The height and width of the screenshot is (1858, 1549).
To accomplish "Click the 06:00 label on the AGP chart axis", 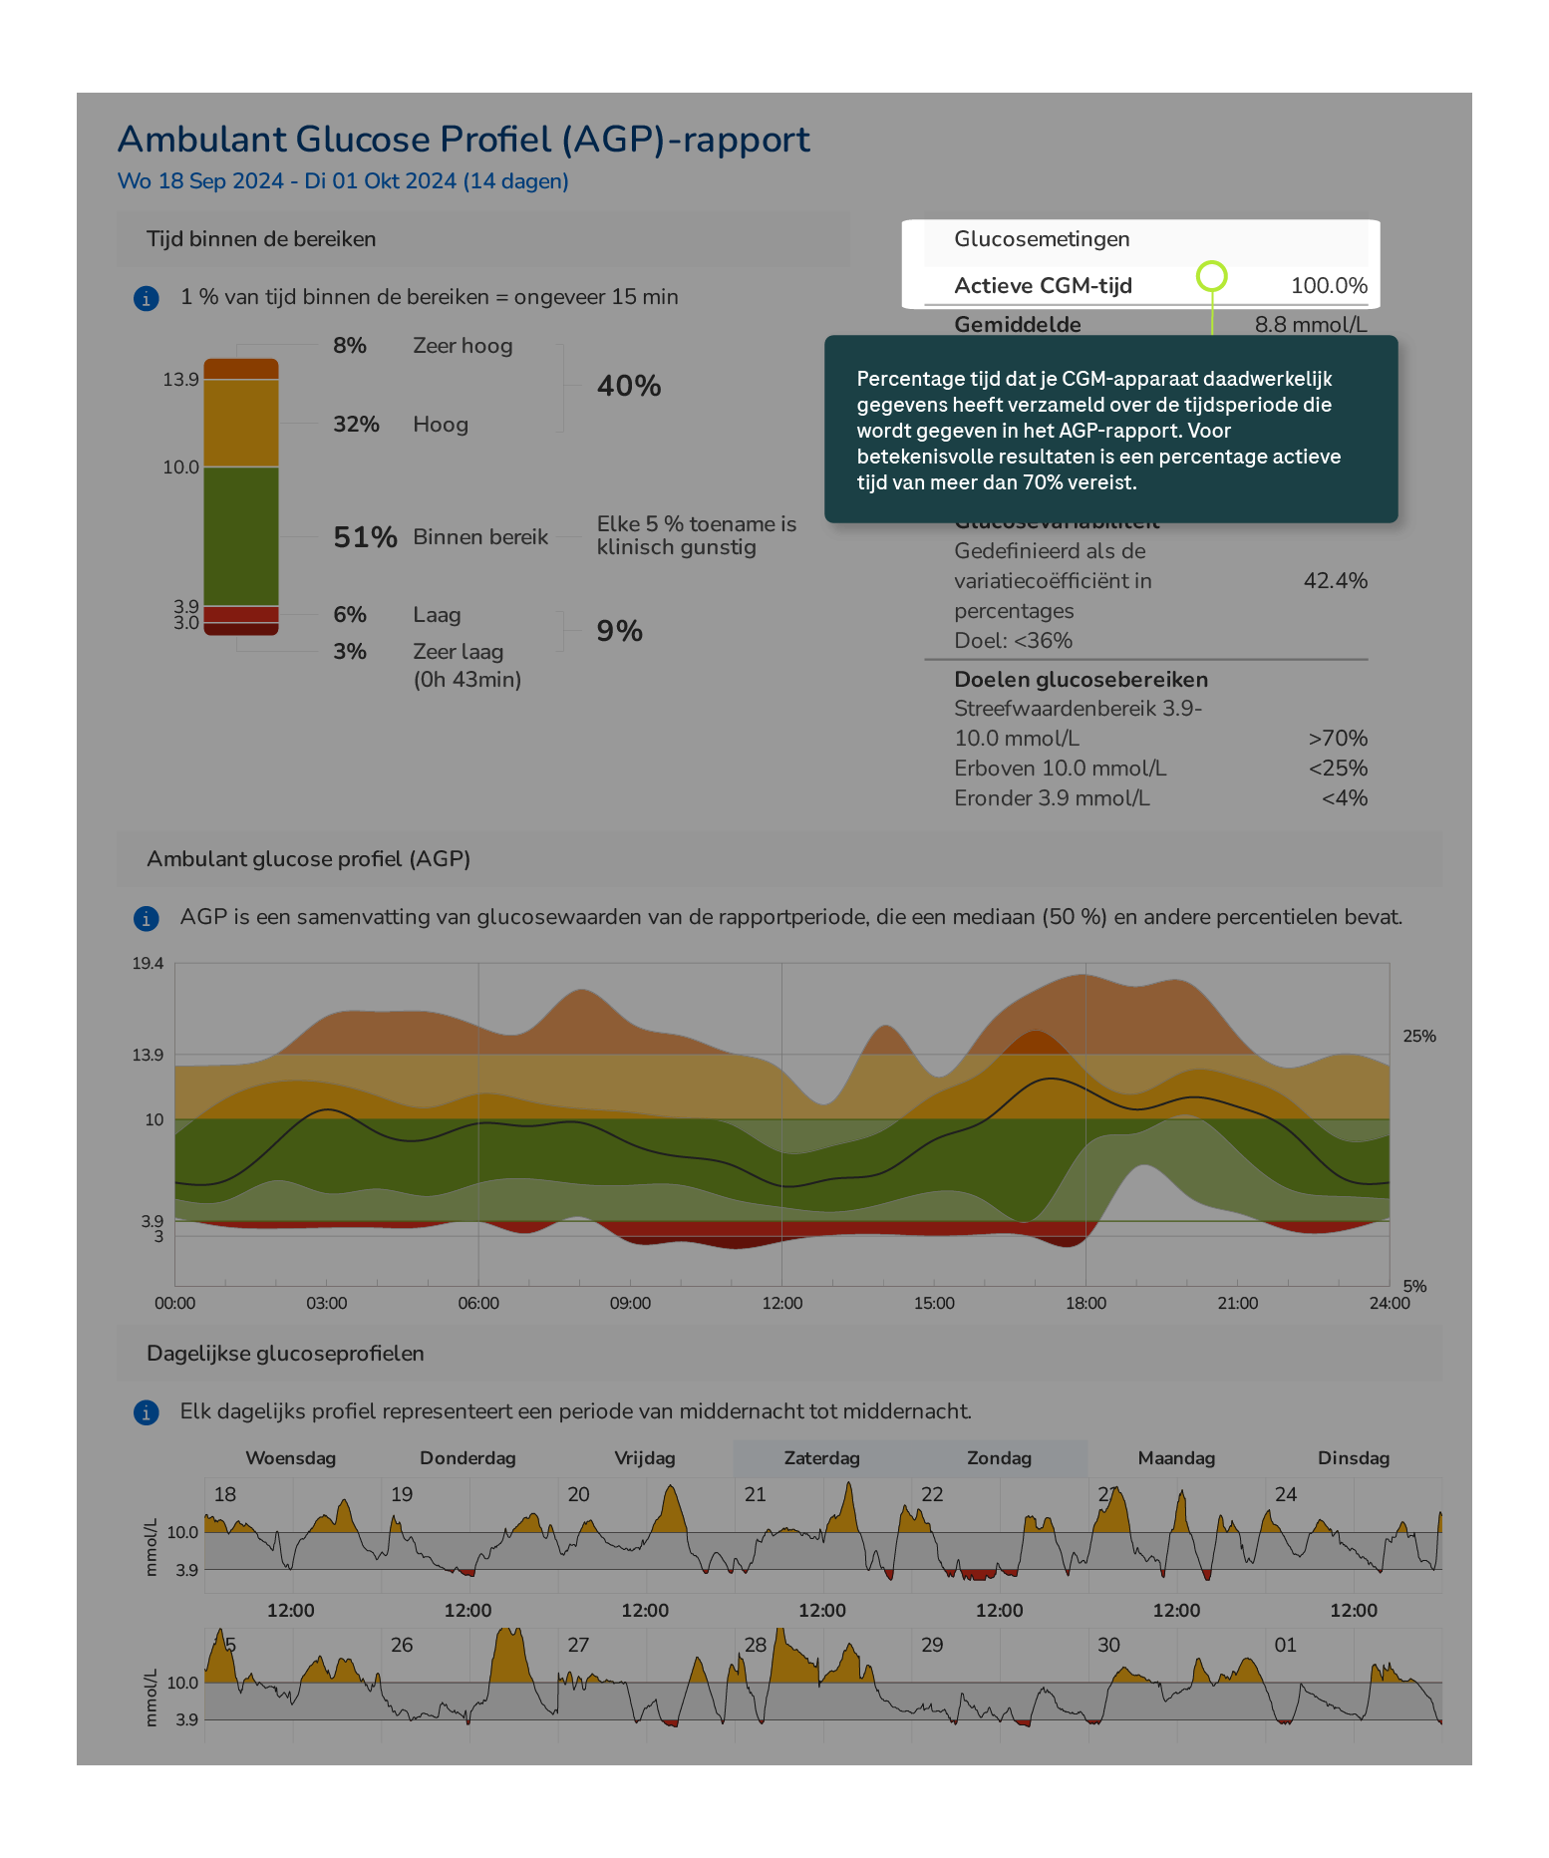I will [478, 1304].
